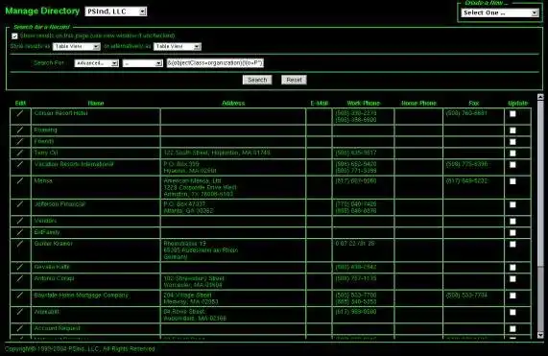
Task: Click the '204 Village Street' address text
Action: 187,296
